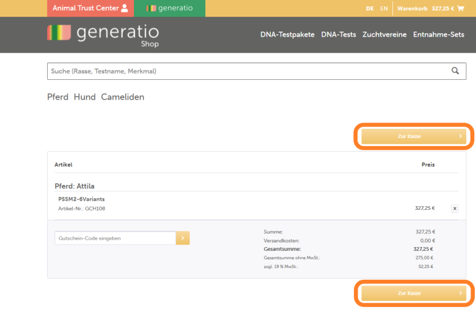476x317 pixels.
Task: Click the zzgl. 19 % MwSt.: label
Action: click(x=281, y=267)
